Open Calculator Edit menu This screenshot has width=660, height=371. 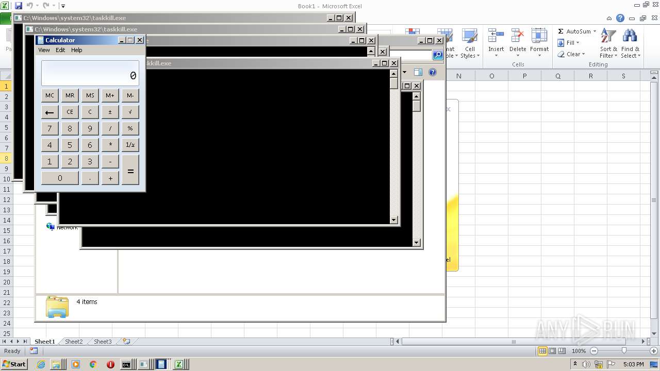click(60, 50)
